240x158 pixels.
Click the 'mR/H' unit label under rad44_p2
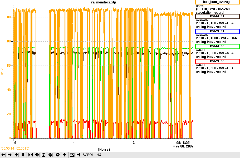[200, 50]
